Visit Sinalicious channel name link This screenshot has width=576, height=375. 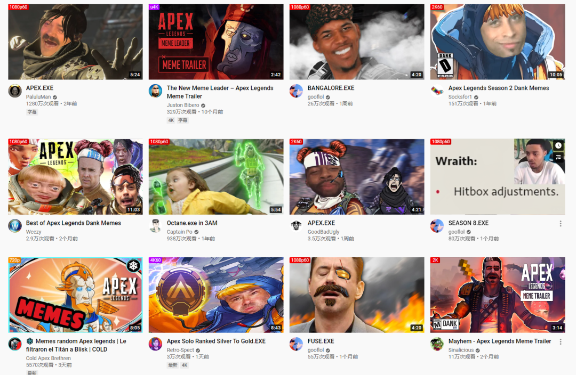[x=461, y=350]
